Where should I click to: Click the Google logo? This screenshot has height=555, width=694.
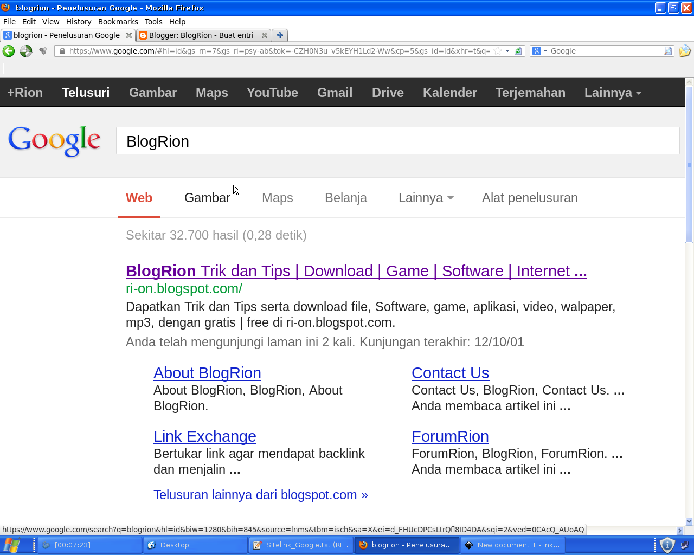click(54, 141)
